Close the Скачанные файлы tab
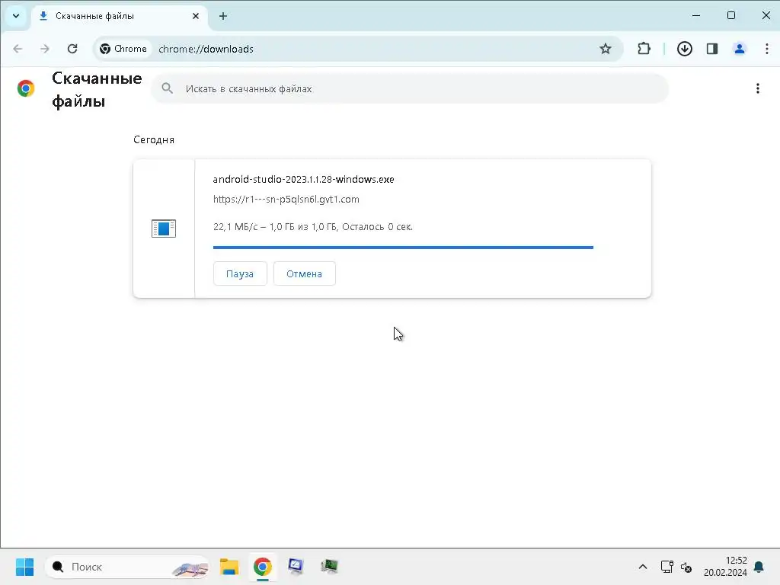The width and height of the screenshot is (780, 585). (196, 16)
